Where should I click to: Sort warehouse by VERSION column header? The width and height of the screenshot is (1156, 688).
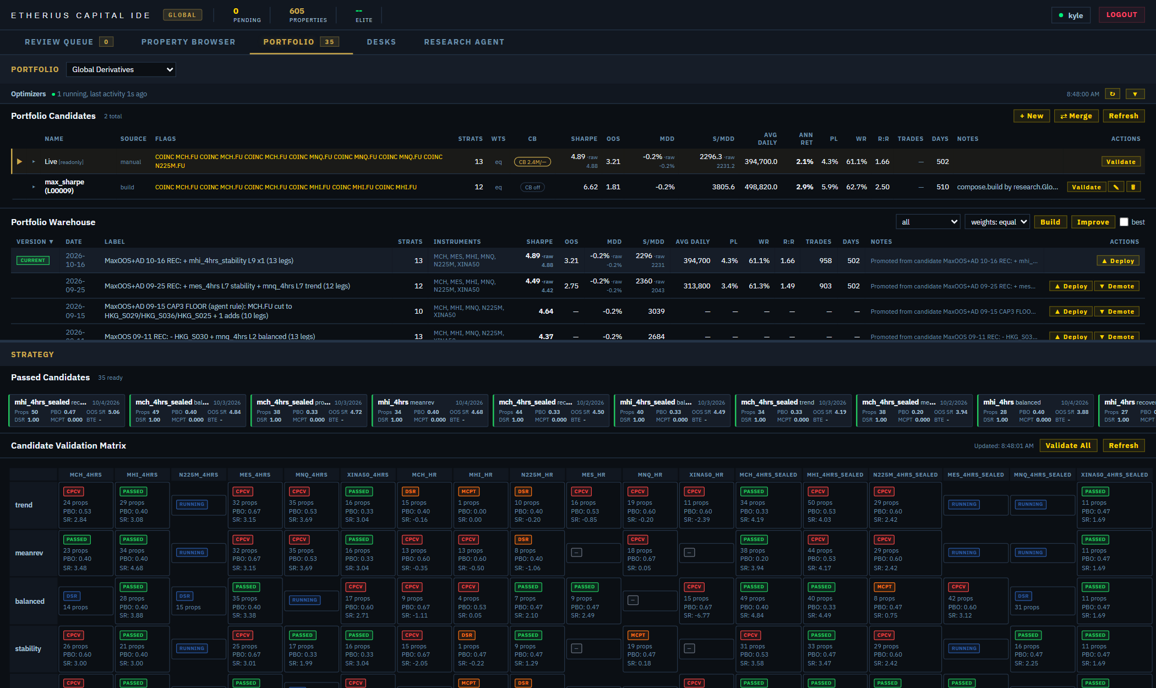tap(35, 242)
